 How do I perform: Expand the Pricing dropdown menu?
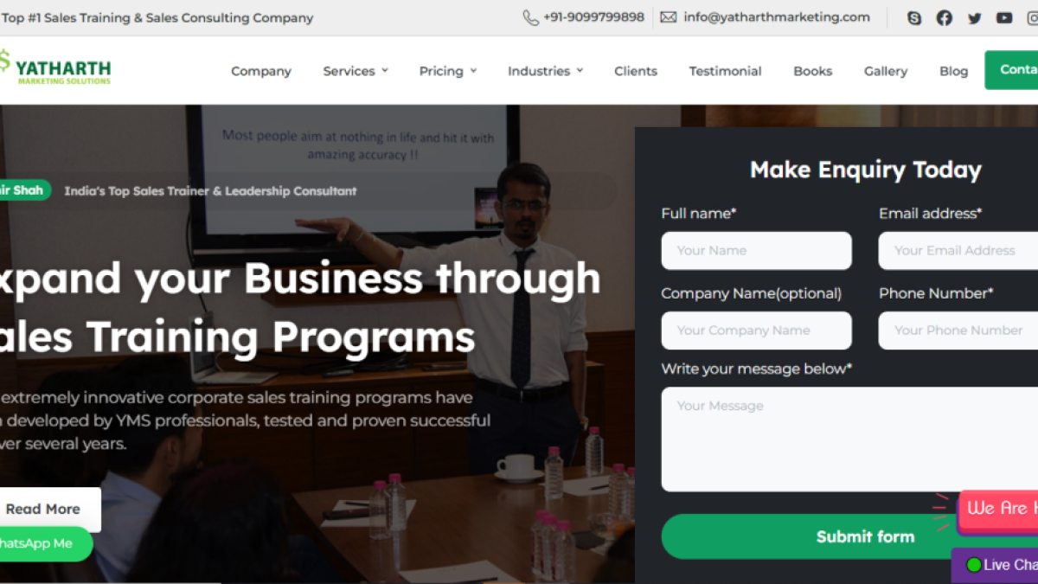(x=448, y=71)
